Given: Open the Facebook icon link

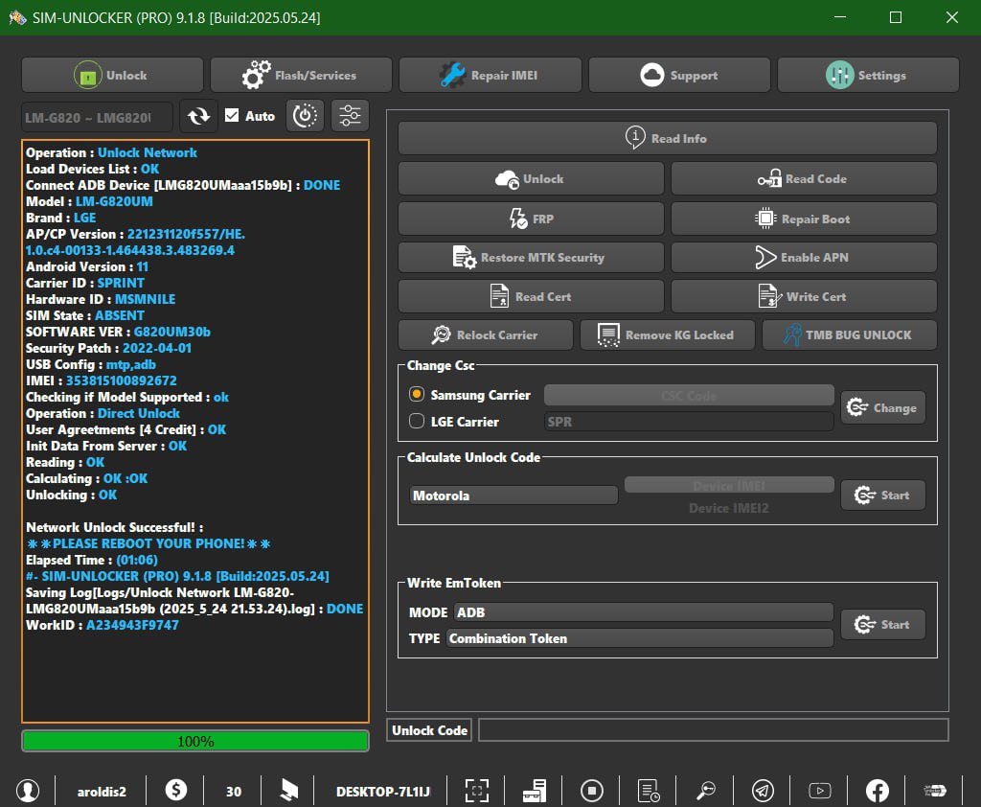Looking at the screenshot, I should tap(877, 791).
